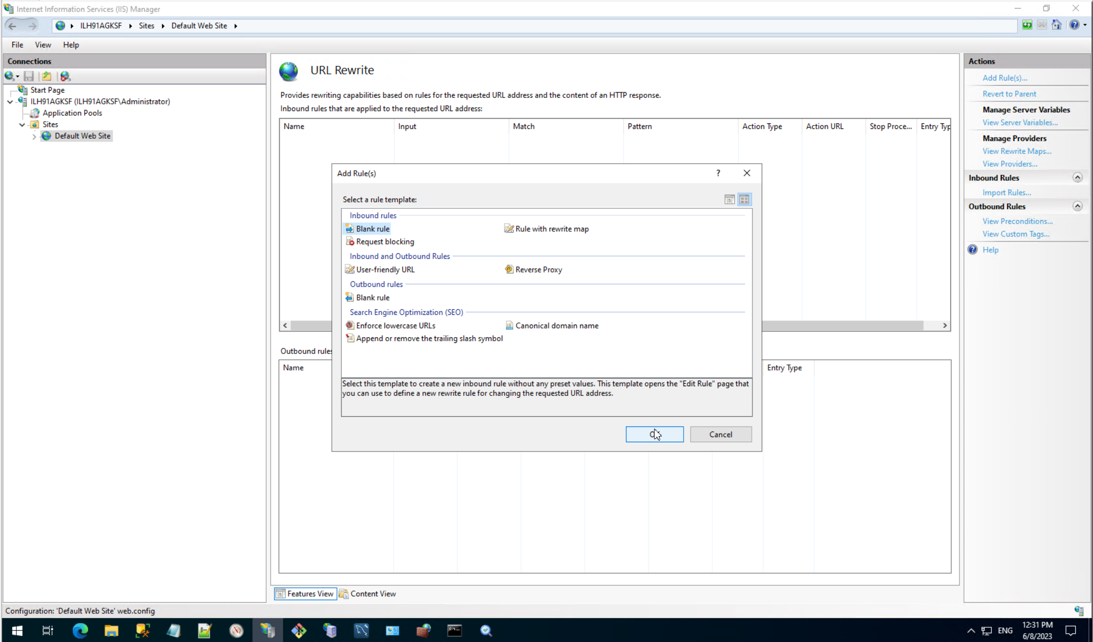Click Append or remove trailing slash template
Image resolution: width=1093 pixels, height=642 pixels.
(429, 338)
